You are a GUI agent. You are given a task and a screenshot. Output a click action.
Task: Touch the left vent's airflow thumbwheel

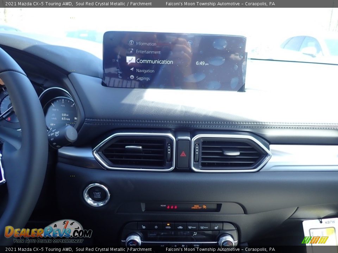click(x=169, y=152)
